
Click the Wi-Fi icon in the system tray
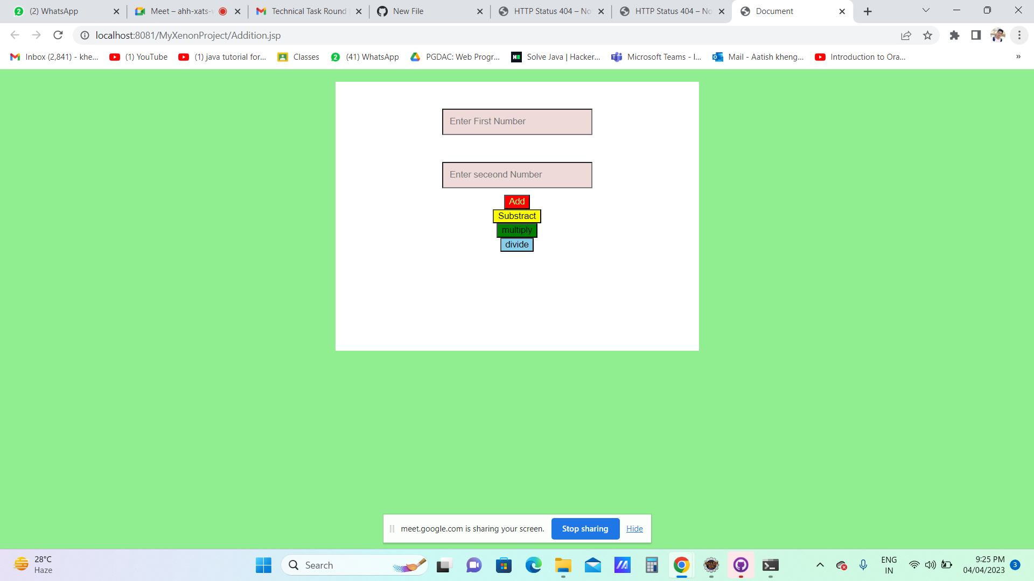(914, 565)
